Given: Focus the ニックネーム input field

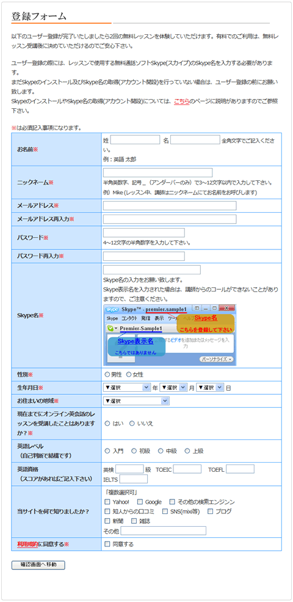Looking at the screenshot, I should coord(157,173).
